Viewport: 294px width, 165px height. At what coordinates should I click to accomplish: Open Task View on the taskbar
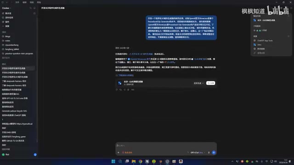pos(127,161)
